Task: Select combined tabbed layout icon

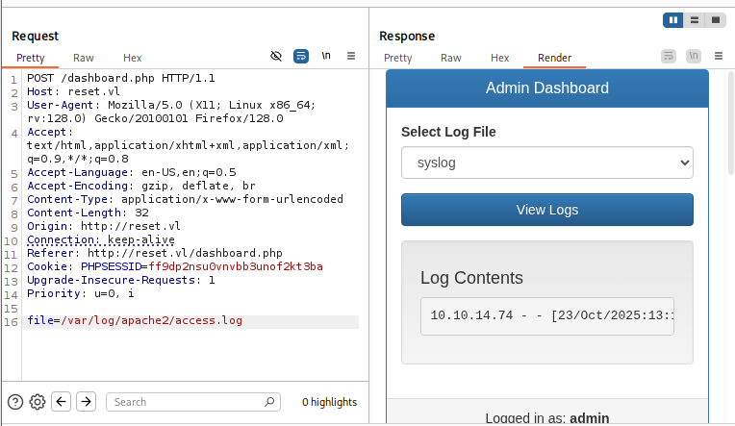Action: coord(716,20)
